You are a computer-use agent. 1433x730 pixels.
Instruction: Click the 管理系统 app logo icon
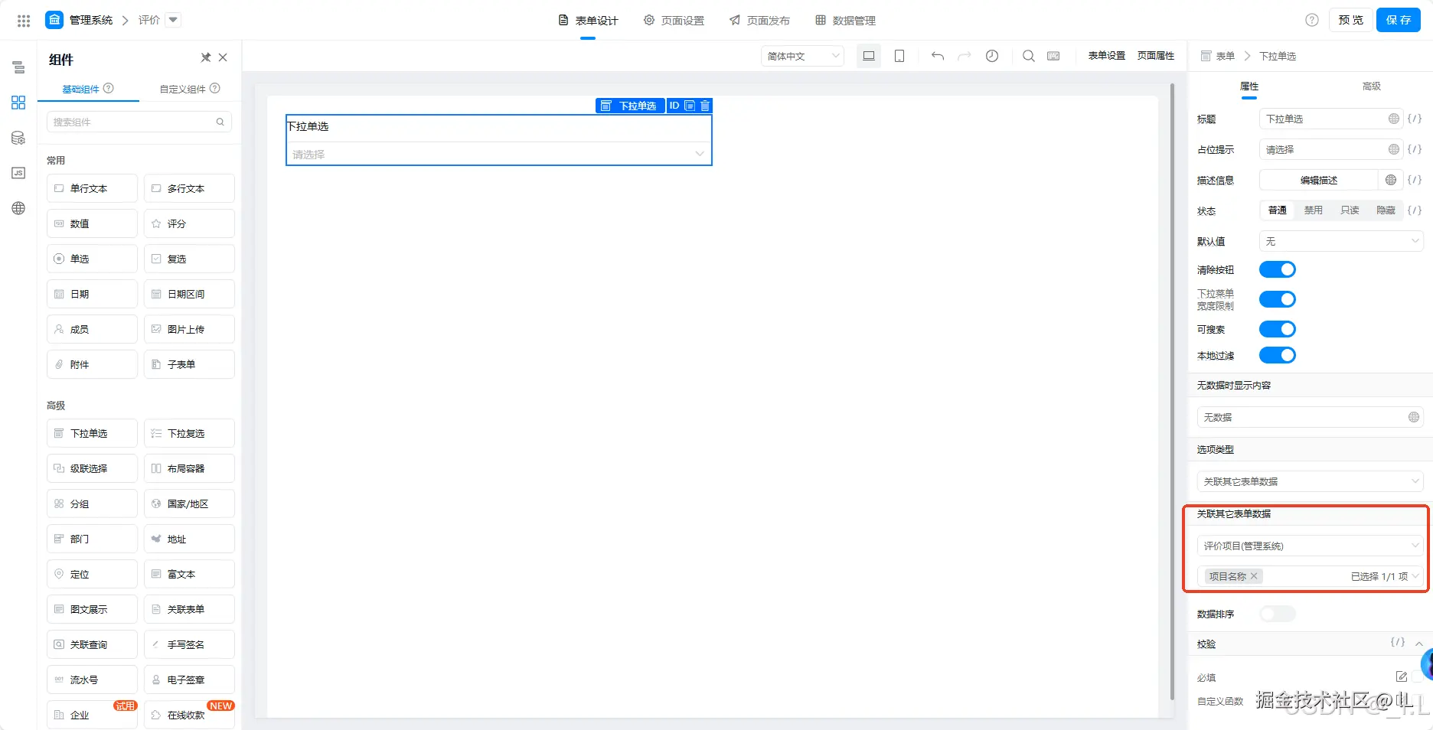pos(54,20)
